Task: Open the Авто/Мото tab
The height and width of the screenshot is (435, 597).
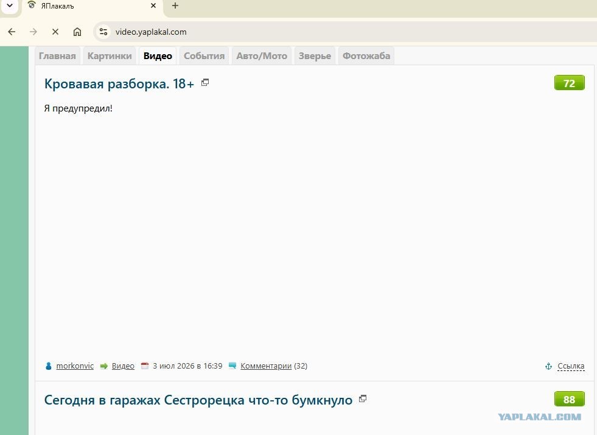Action: (262, 56)
